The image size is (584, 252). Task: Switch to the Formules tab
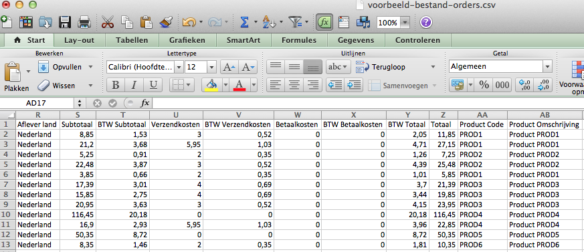pyautogui.click(x=299, y=40)
